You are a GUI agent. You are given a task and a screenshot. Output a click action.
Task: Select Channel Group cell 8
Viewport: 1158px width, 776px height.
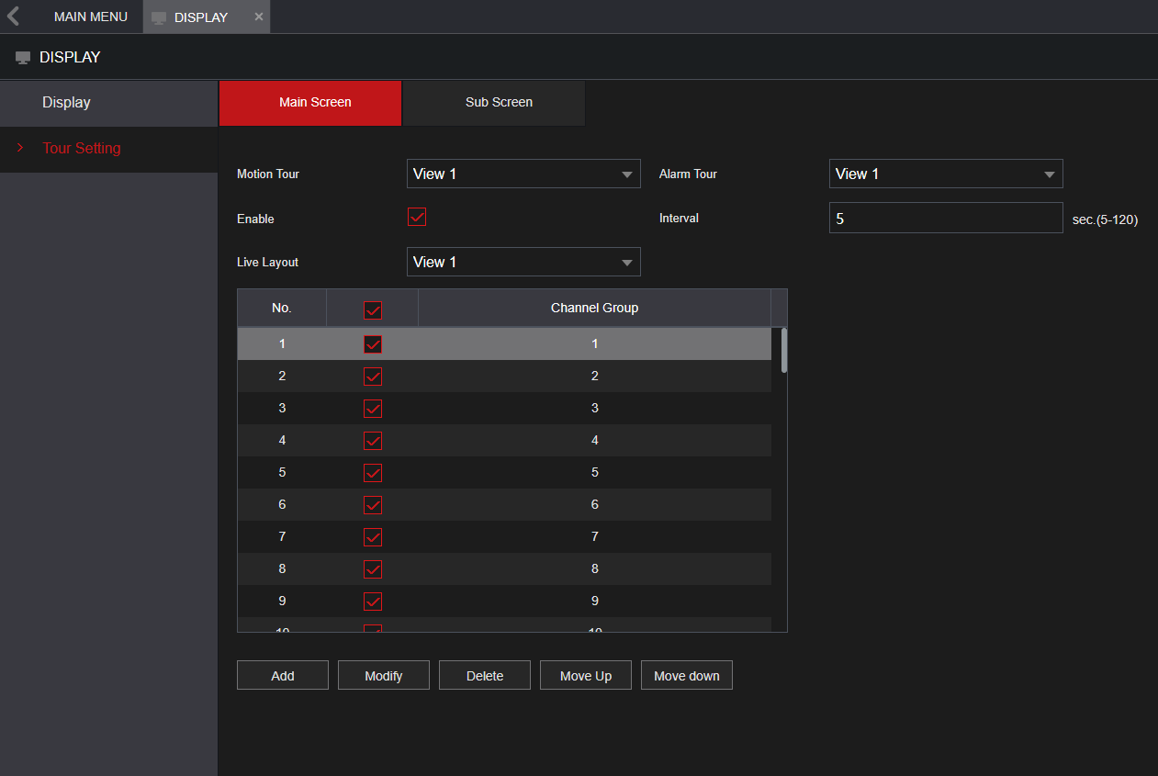[x=594, y=568]
